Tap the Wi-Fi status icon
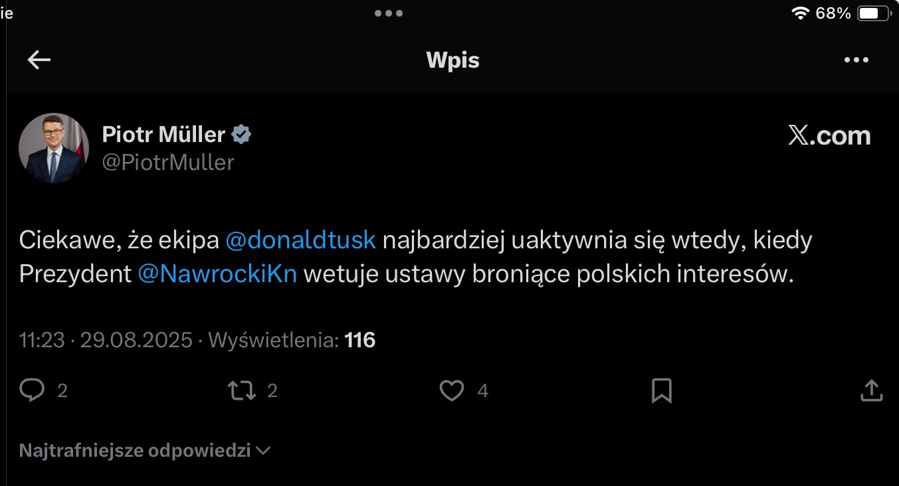899x486 pixels. coord(800,13)
